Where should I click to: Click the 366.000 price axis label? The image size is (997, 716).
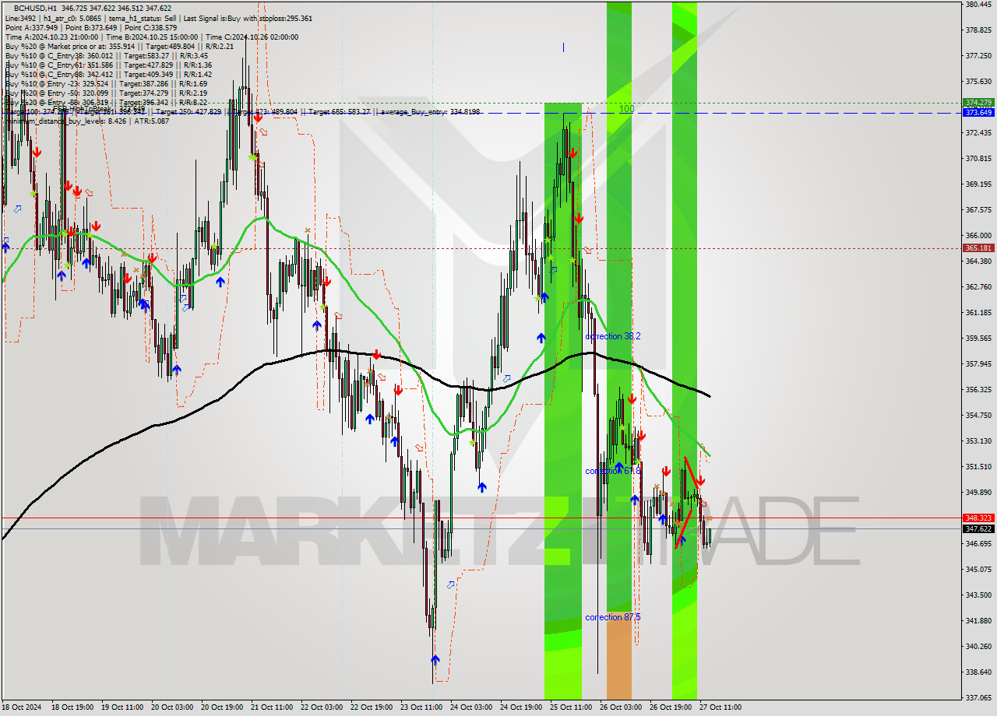978,235
